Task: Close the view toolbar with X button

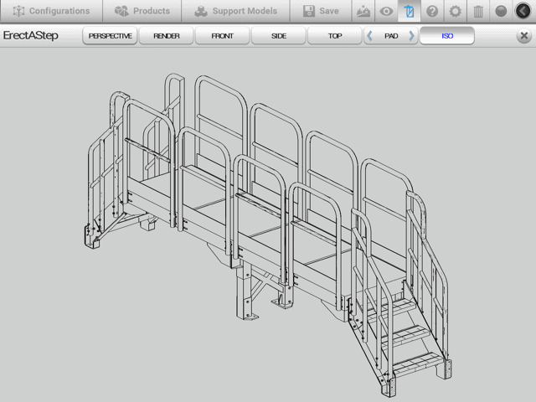Action: pyautogui.click(x=523, y=36)
